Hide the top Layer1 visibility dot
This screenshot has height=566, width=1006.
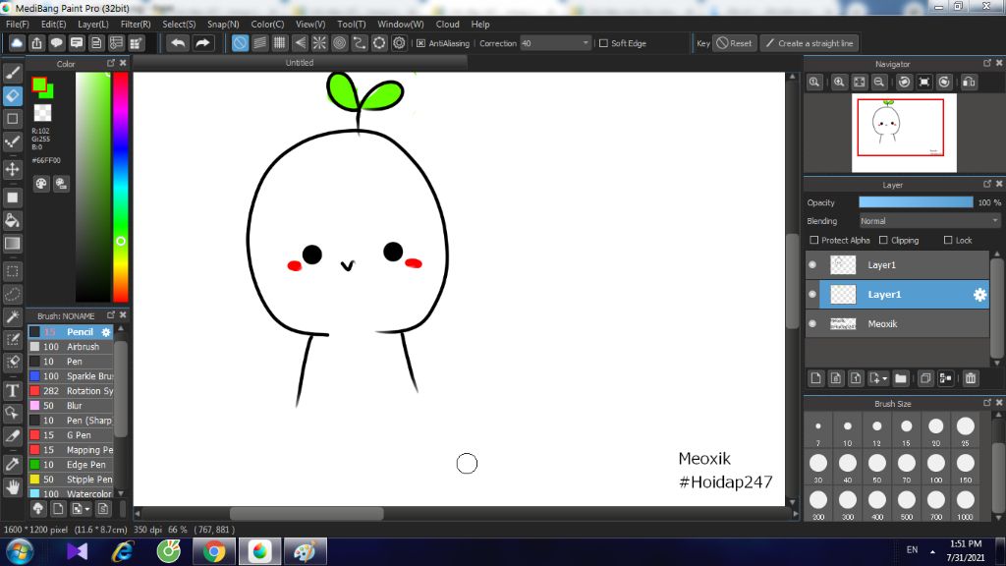point(812,265)
